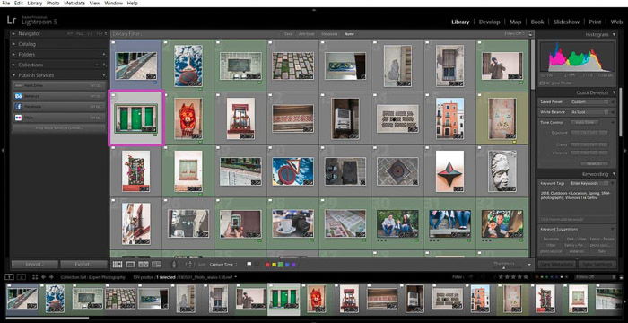
Task: Apply yellow color label in the toolbar
Action: point(275,264)
